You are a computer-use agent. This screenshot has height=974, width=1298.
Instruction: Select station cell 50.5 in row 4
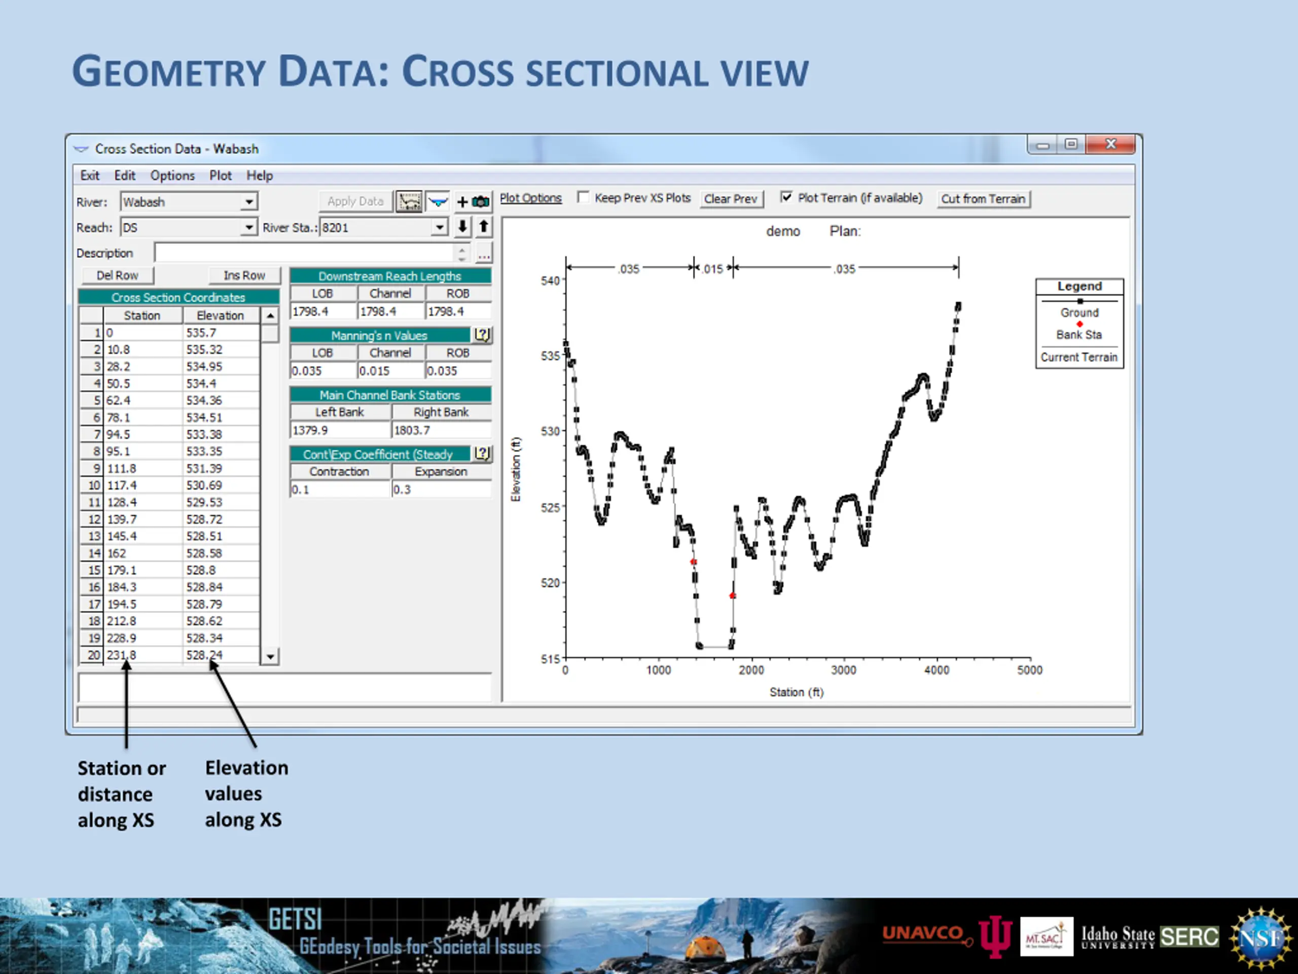[x=143, y=384]
